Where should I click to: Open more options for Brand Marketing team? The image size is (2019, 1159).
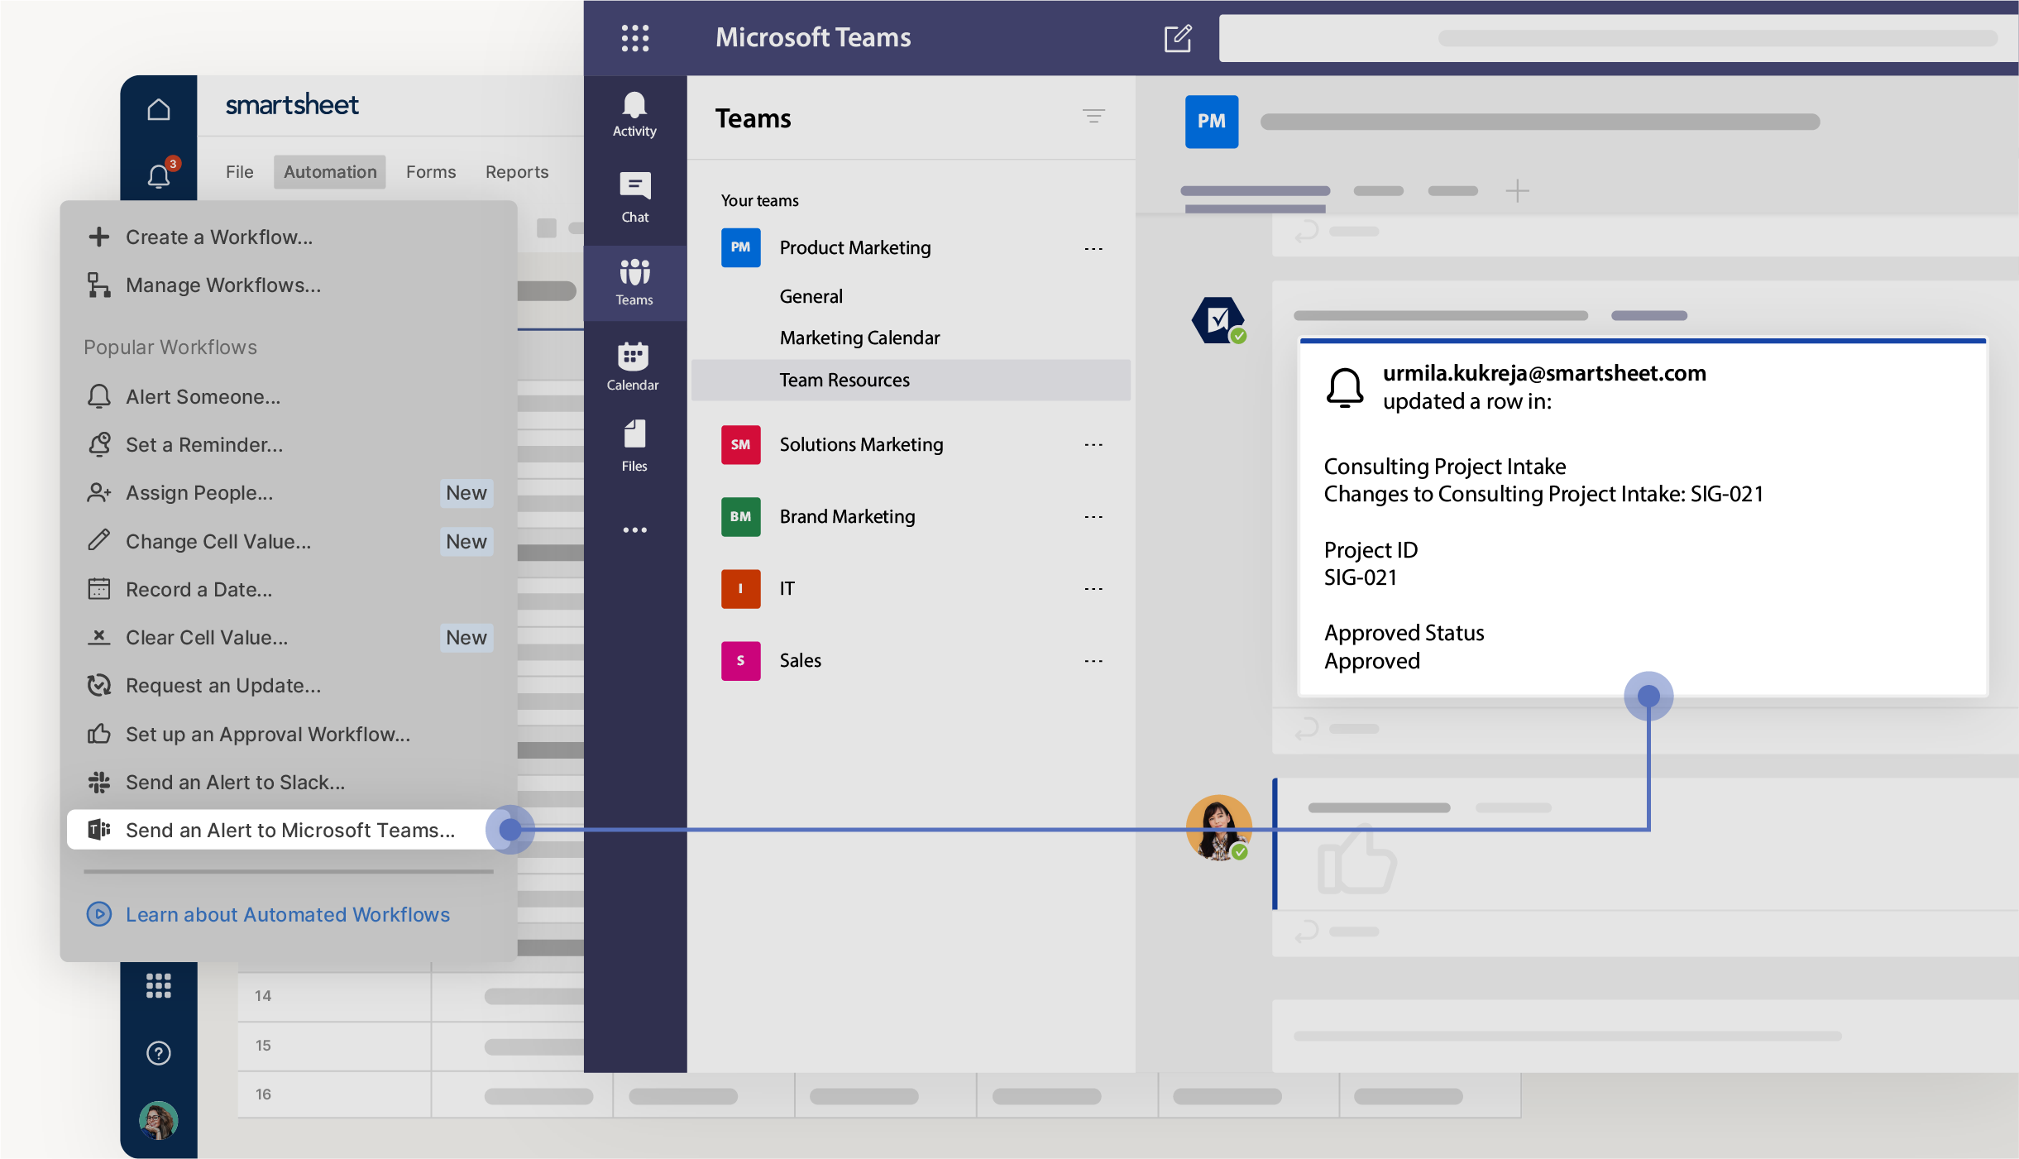(x=1093, y=516)
